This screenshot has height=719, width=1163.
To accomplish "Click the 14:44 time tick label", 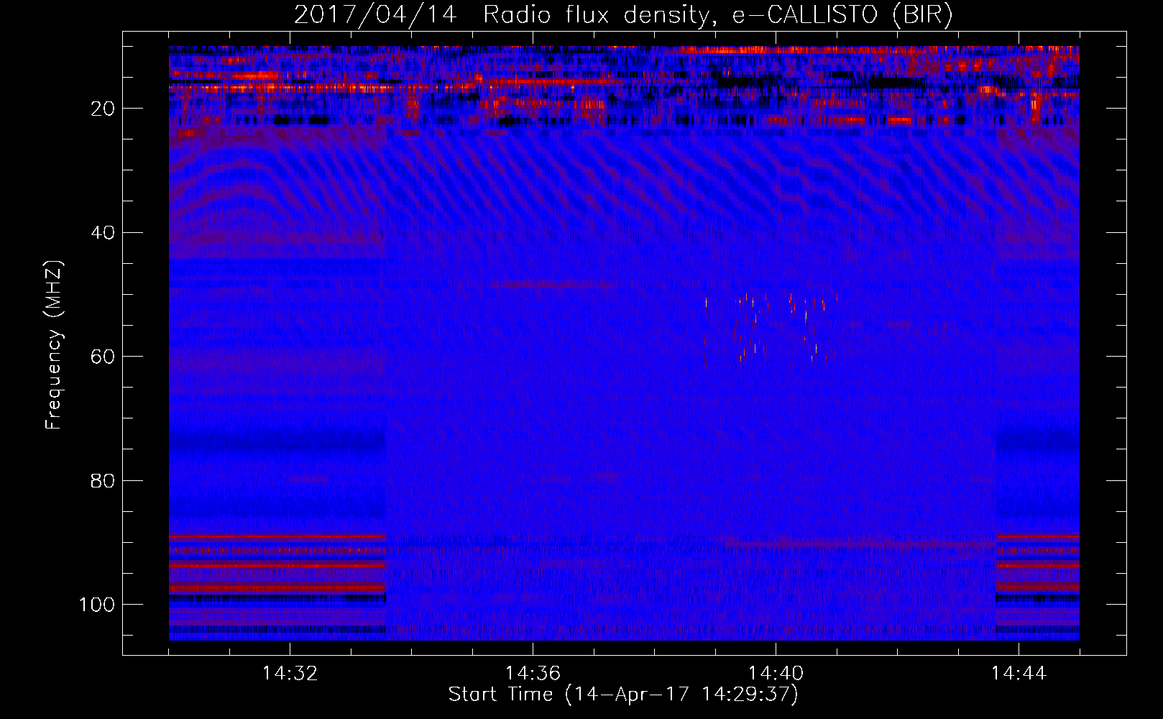I will (1019, 674).
